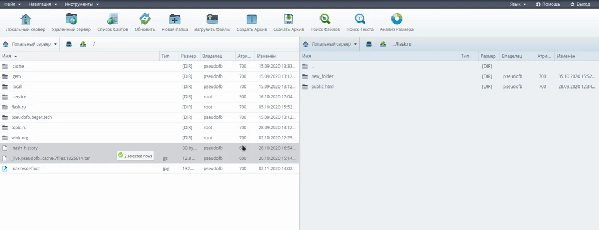The image size is (599, 230).
Task: Go up one directory in left panel
Action: (83, 44)
